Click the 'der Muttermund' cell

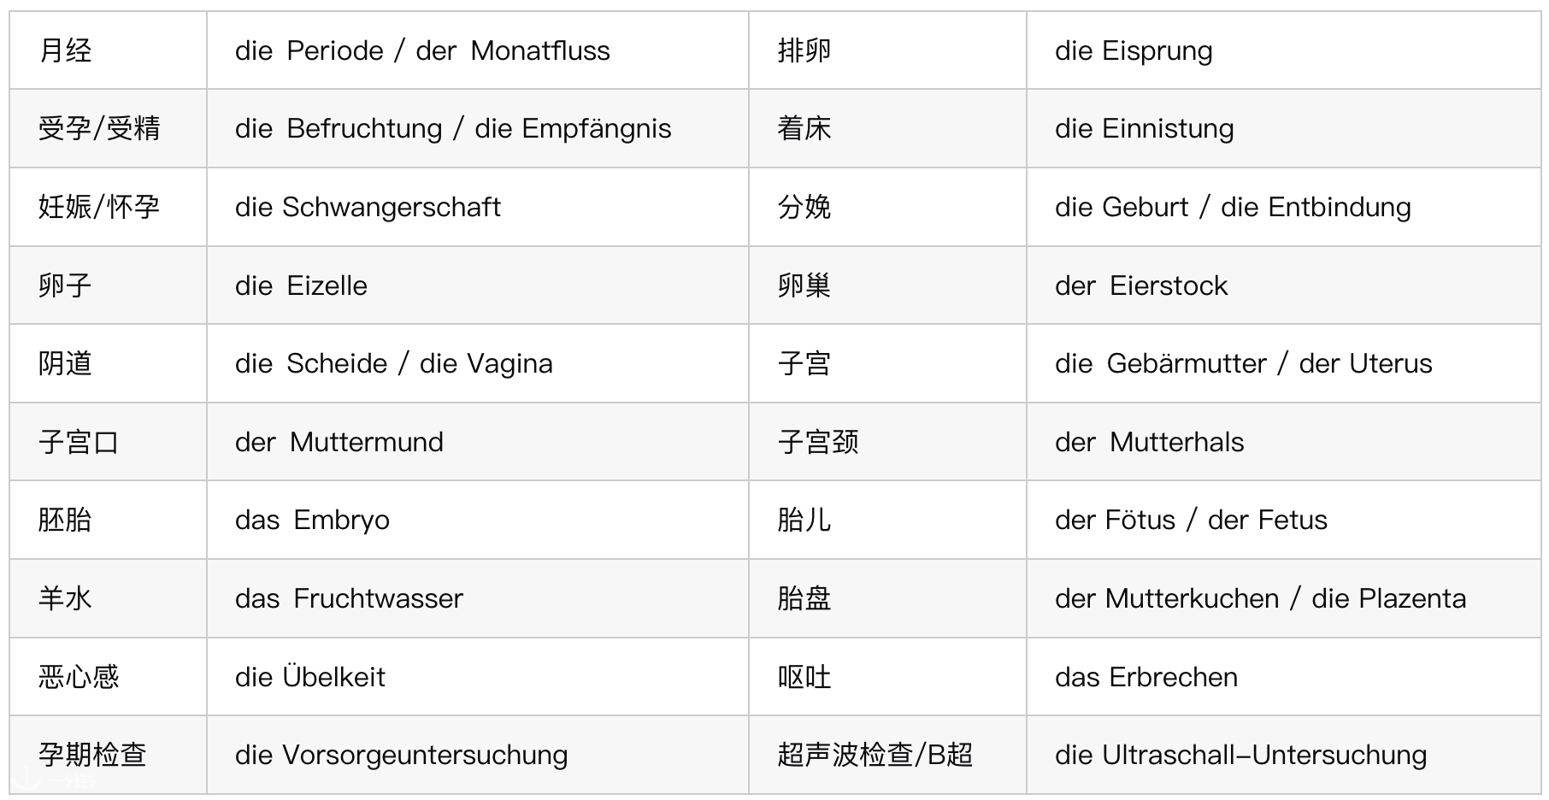point(478,442)
